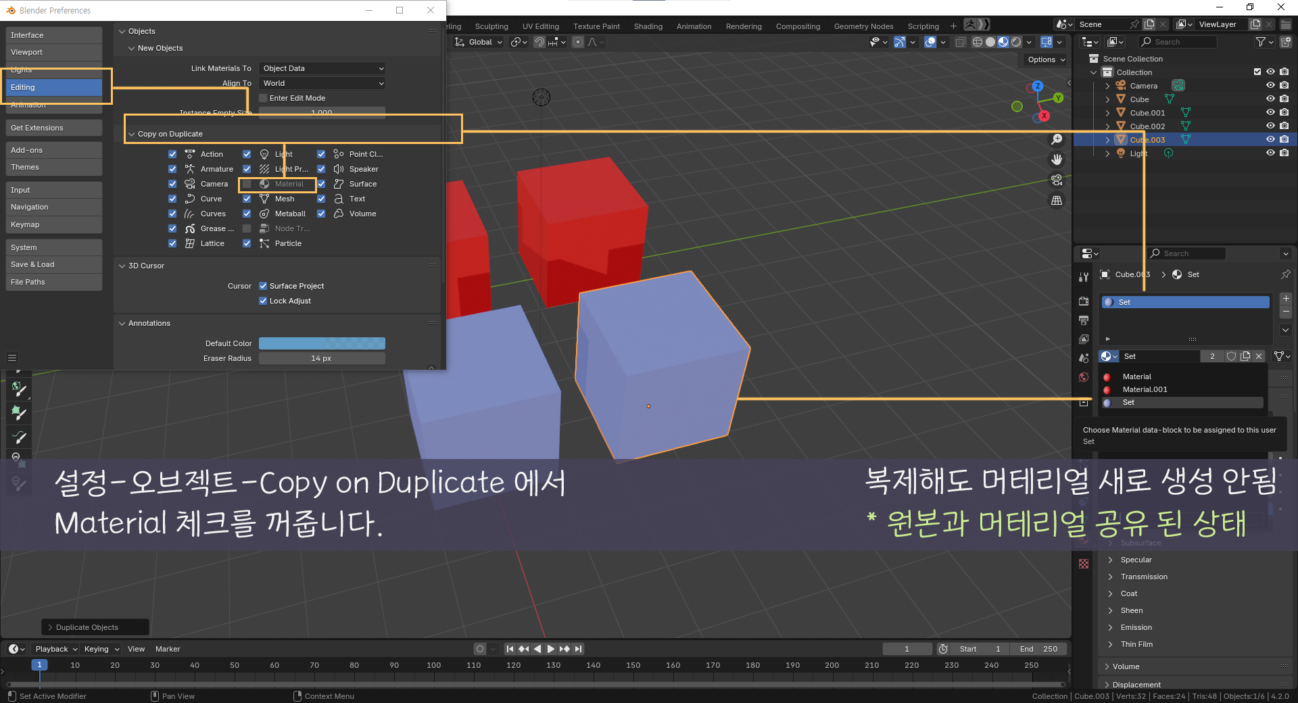Click the red X axis on navigation gizmo
1298x703 pixels.
click(x=1044, y=116)
